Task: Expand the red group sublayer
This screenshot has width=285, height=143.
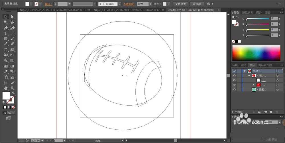Action: click(254, 85)
